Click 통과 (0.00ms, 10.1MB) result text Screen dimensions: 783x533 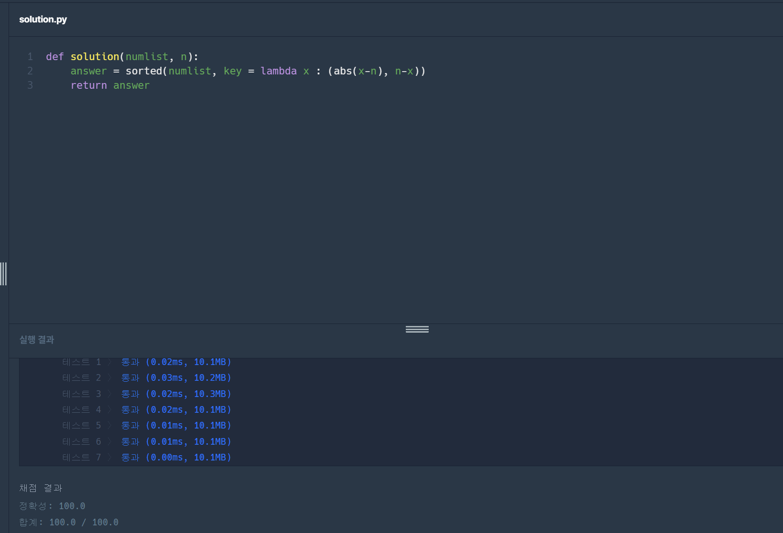(x=176, y=458)
